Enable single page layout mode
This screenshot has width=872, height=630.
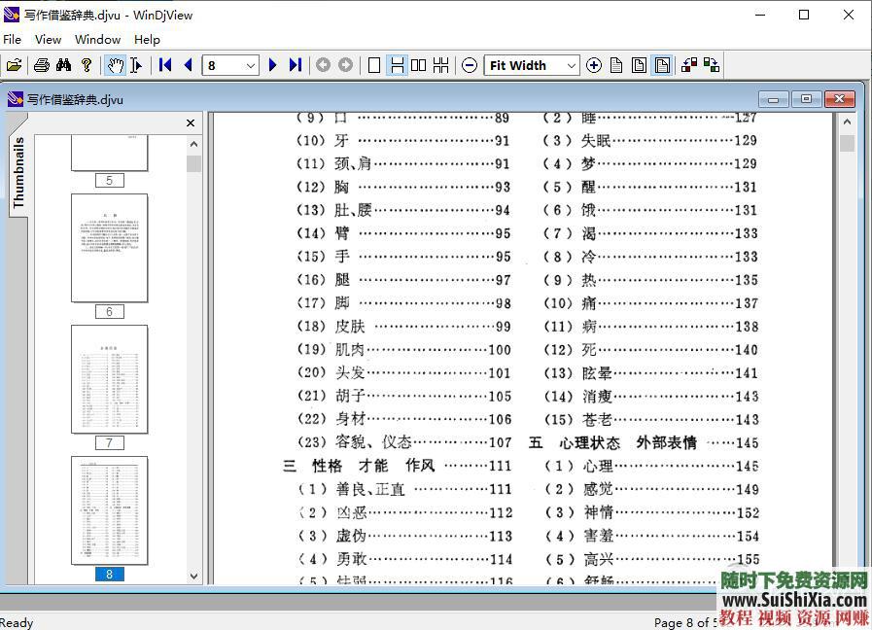373,65
